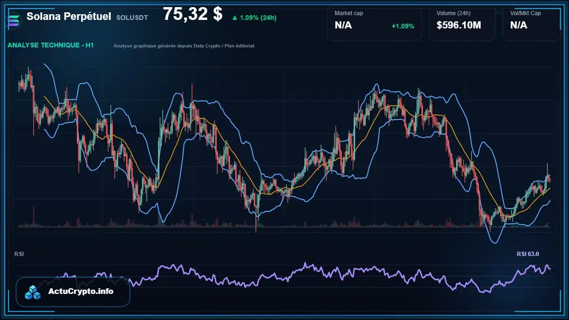
Task: Click the ANALYSE TECHNIQUE - H1 heading
Action: (51, 46)
